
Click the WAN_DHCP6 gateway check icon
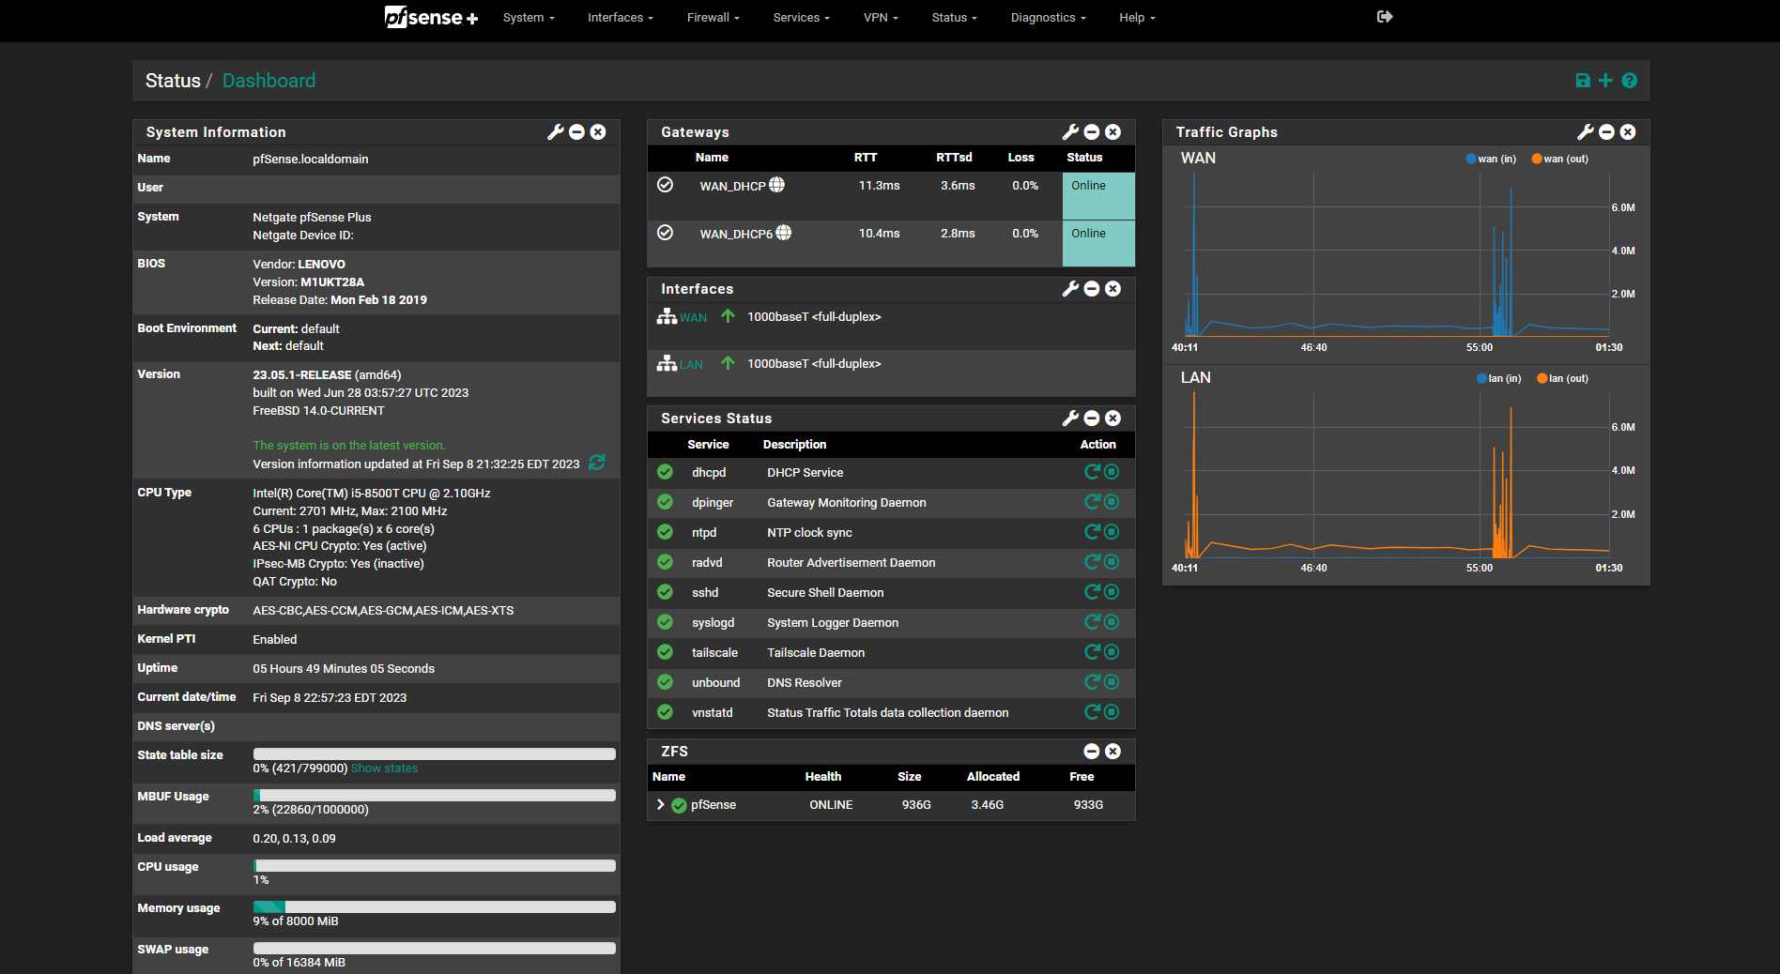(665, 233)
